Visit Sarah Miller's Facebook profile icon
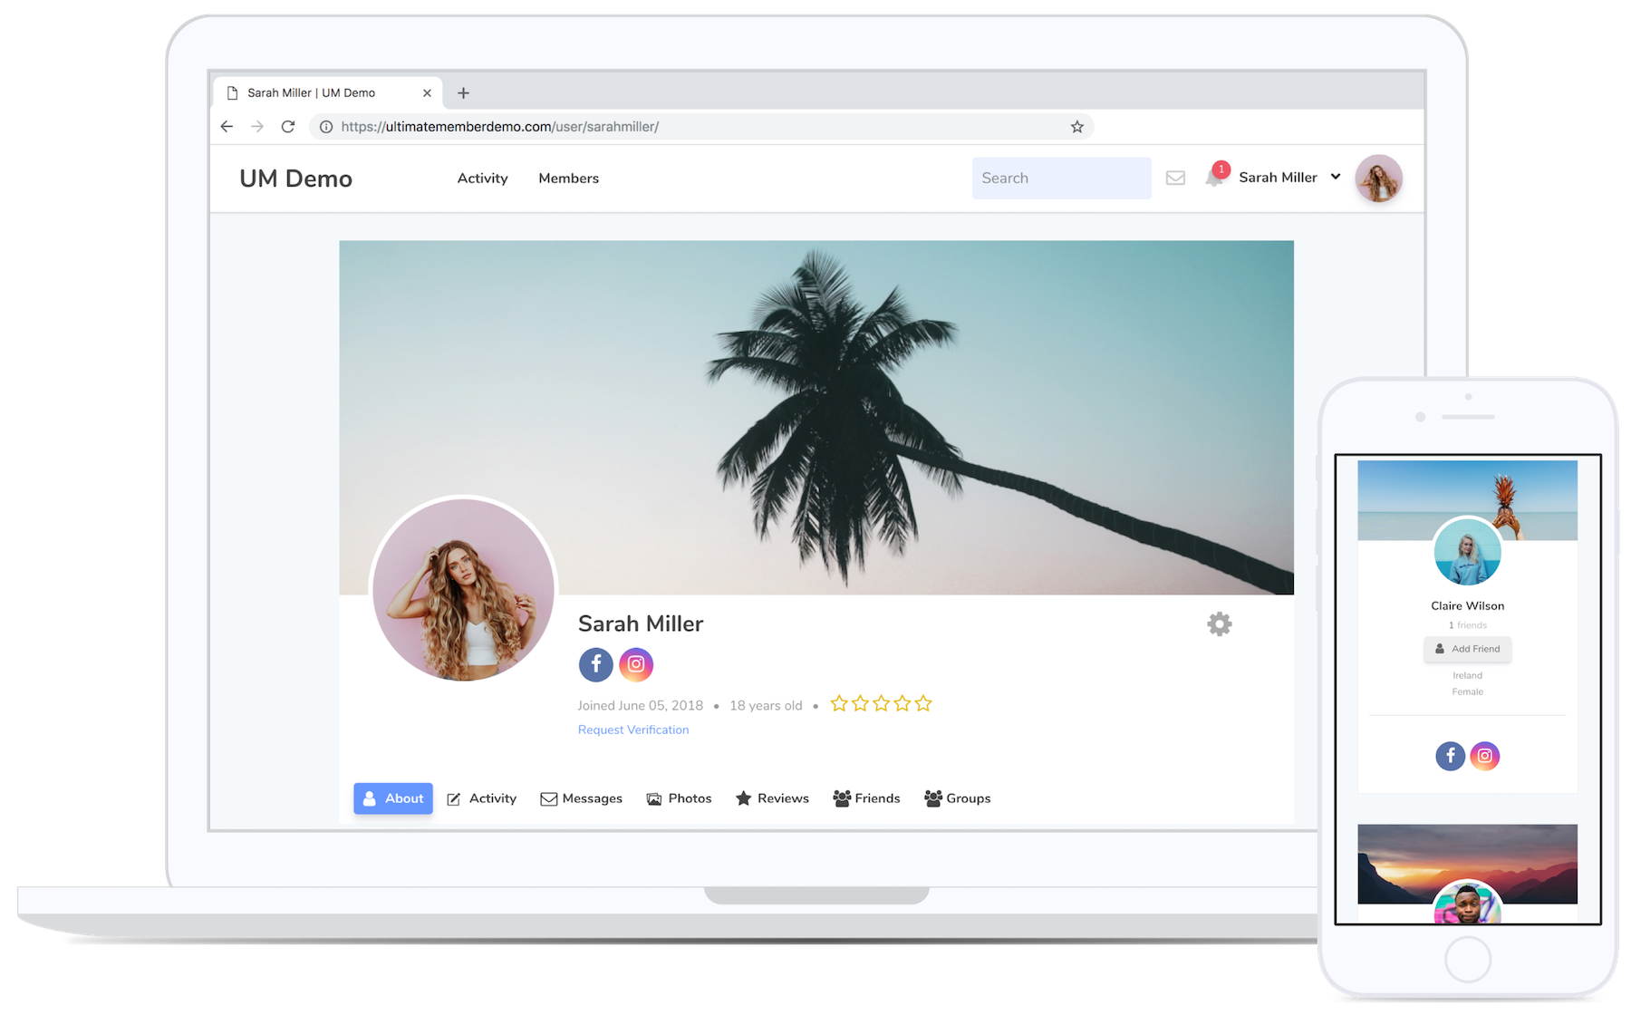Viewport: 1631px width, 1015px height. tap(595, 664)
